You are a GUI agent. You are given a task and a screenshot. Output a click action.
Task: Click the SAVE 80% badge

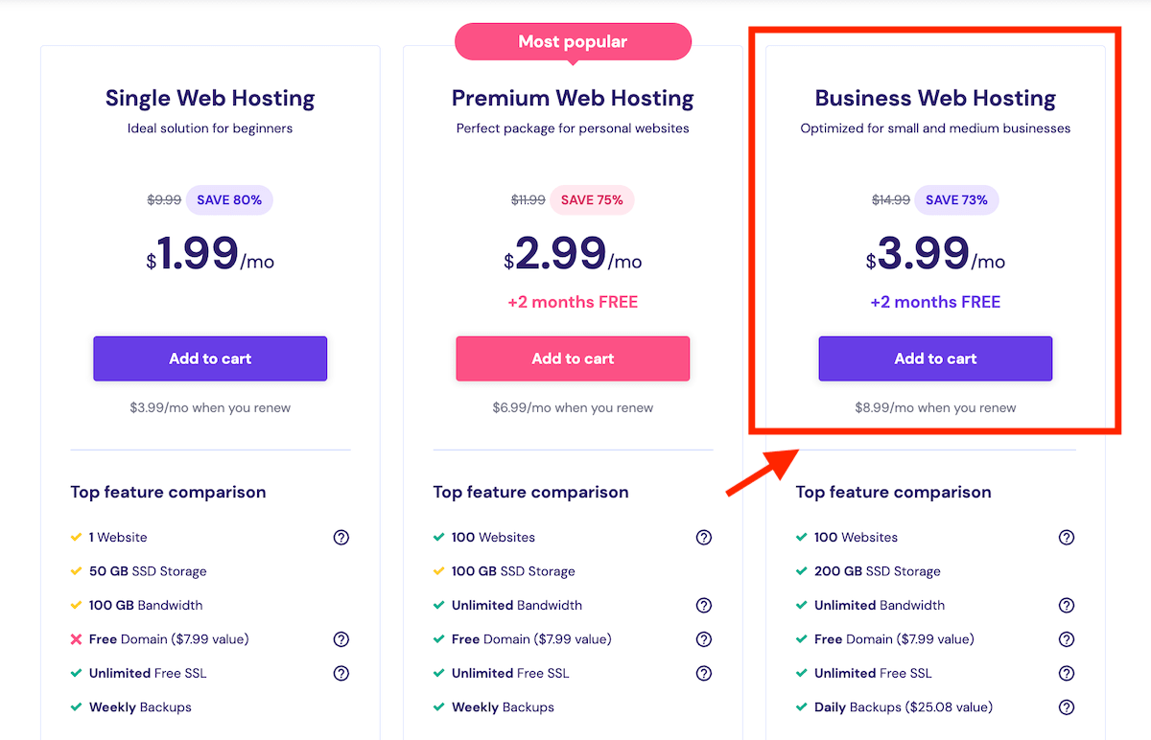coord(229,200)
